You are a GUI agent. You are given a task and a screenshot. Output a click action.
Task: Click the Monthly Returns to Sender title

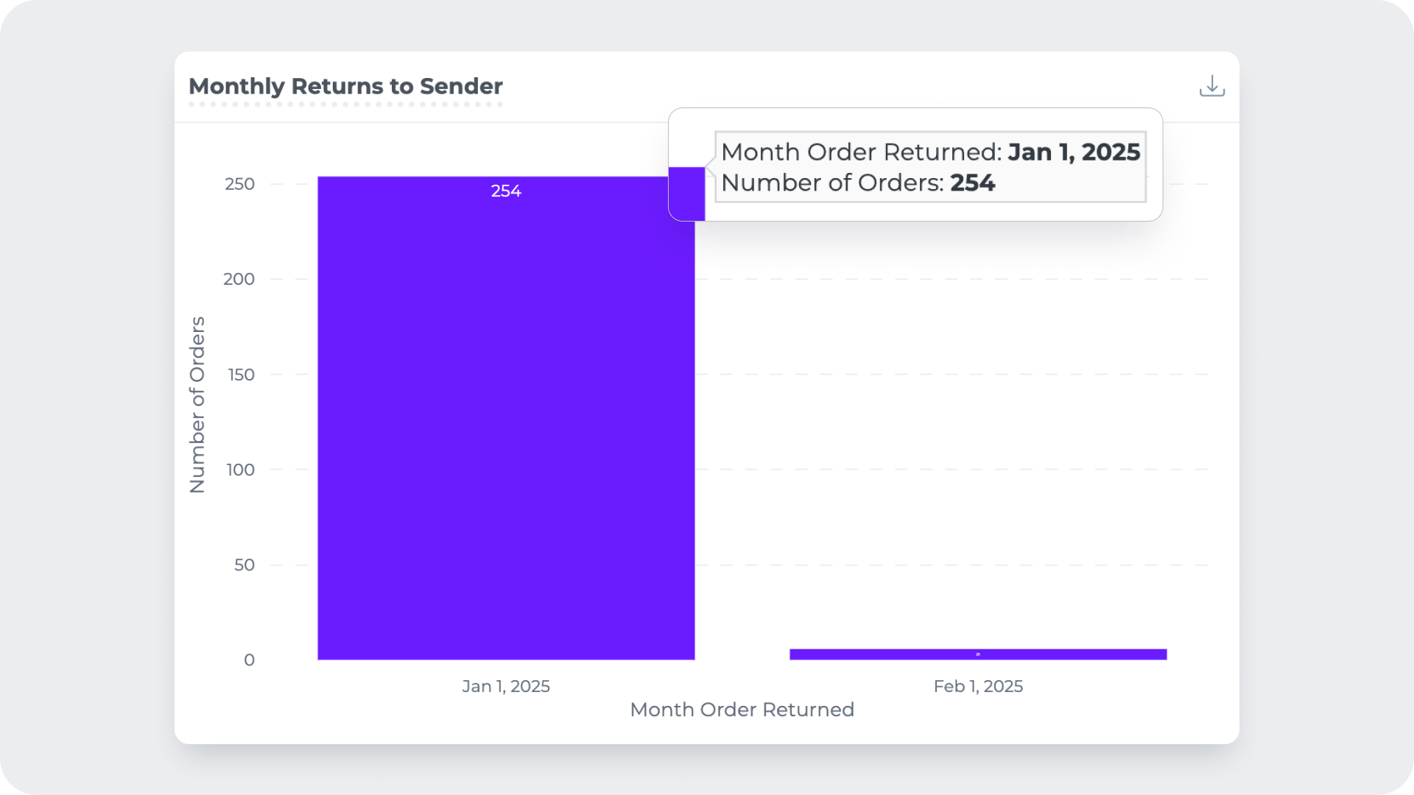coord(345,86)
